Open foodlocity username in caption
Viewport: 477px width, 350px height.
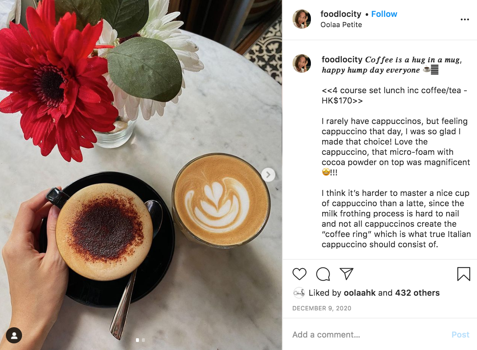tap(342, 59)
